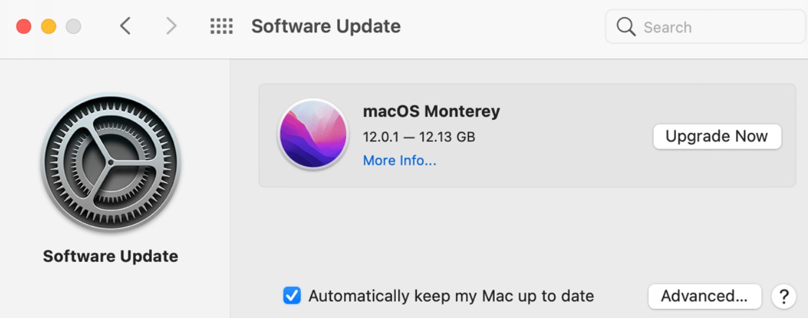Screen dimensions: 808x318
Task: Click the magnifying glass search icon
Action: [626, 27]
